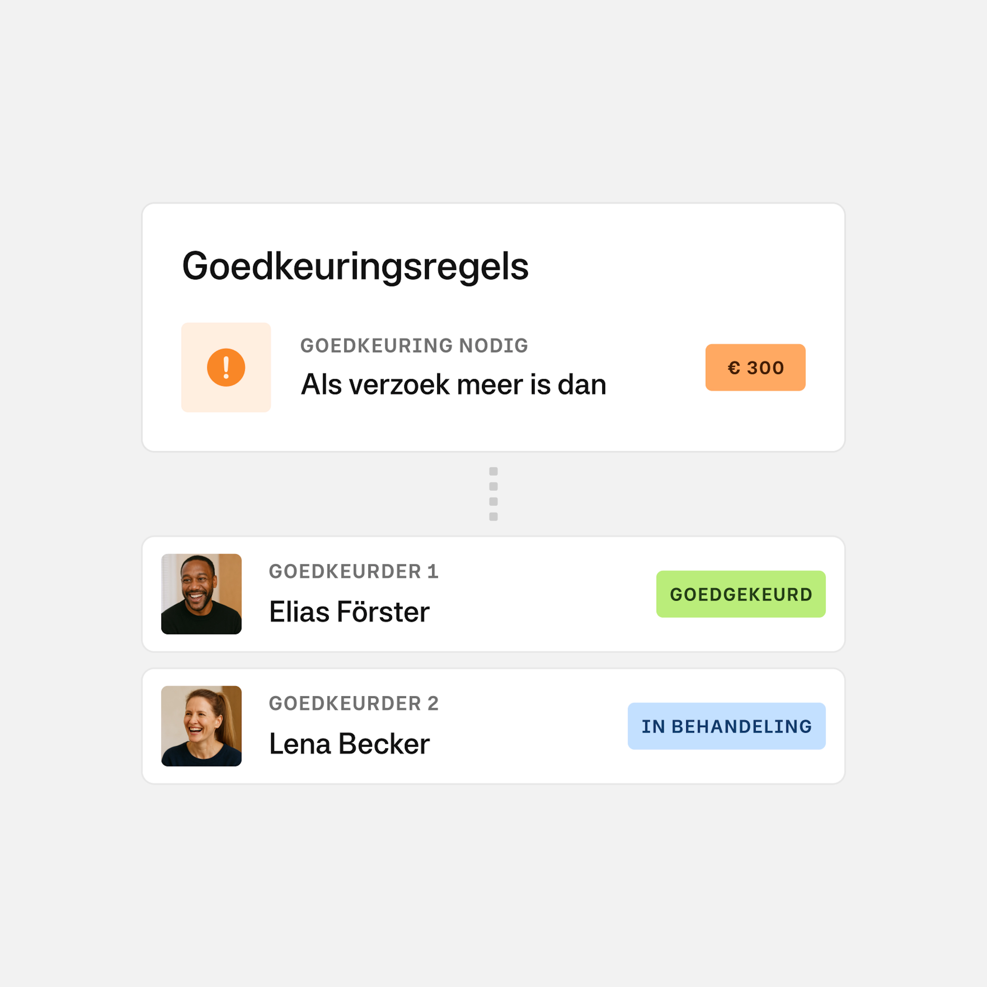
Task: Click the GOEDKEURING NODIG label
Action: click(x=414, y=346)
